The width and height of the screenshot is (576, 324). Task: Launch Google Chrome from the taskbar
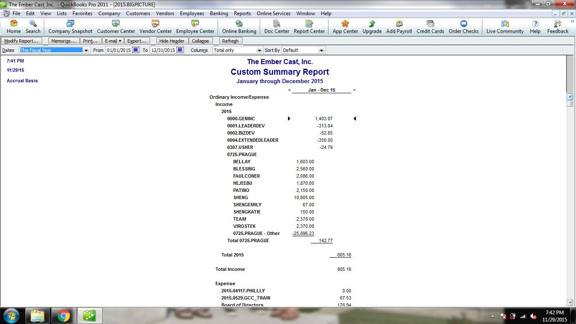pyautogui.click(x=64, y=316)
